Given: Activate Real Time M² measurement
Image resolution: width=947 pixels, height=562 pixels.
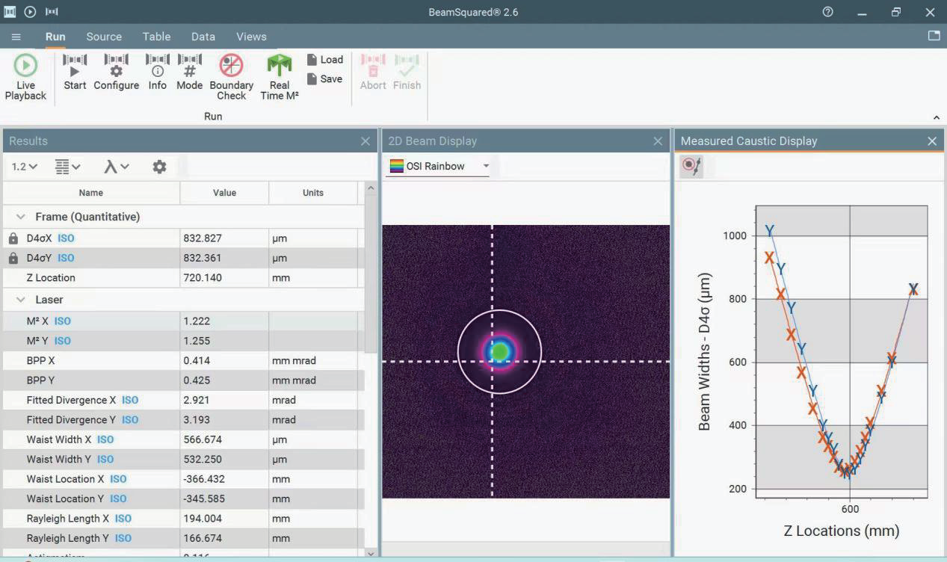Looking at the screenshot, I should (x=280, y=77).
